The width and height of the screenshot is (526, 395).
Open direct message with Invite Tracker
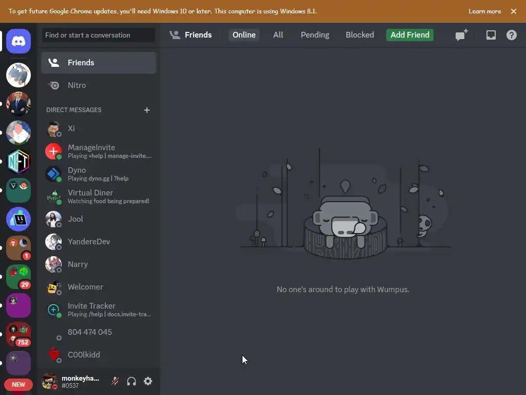point(99,310)
